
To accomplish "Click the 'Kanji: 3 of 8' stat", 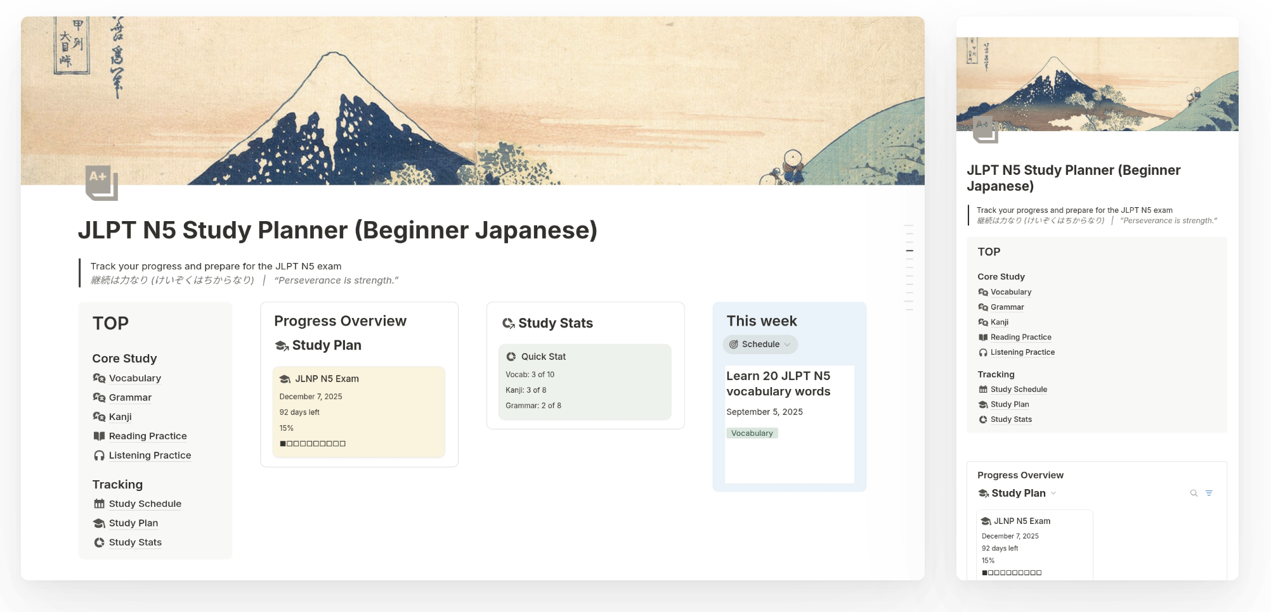I will pyautogui.click(x=526, y=390).
